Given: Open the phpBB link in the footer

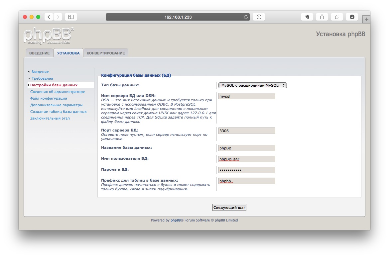Looking at the screenshot, I should (x=176, y=220).
